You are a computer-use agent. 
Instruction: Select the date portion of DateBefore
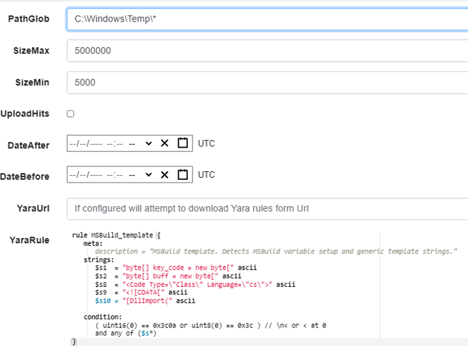point(87,175)
